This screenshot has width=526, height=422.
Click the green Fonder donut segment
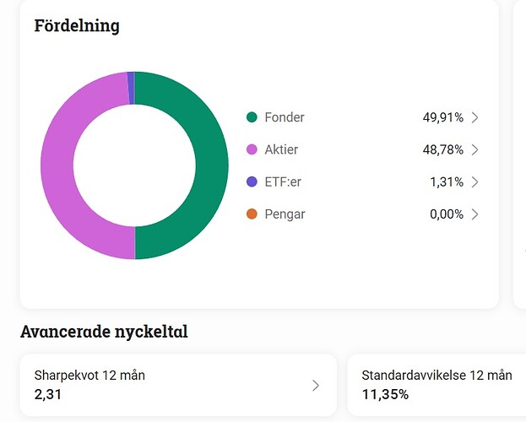pos(212,165)
